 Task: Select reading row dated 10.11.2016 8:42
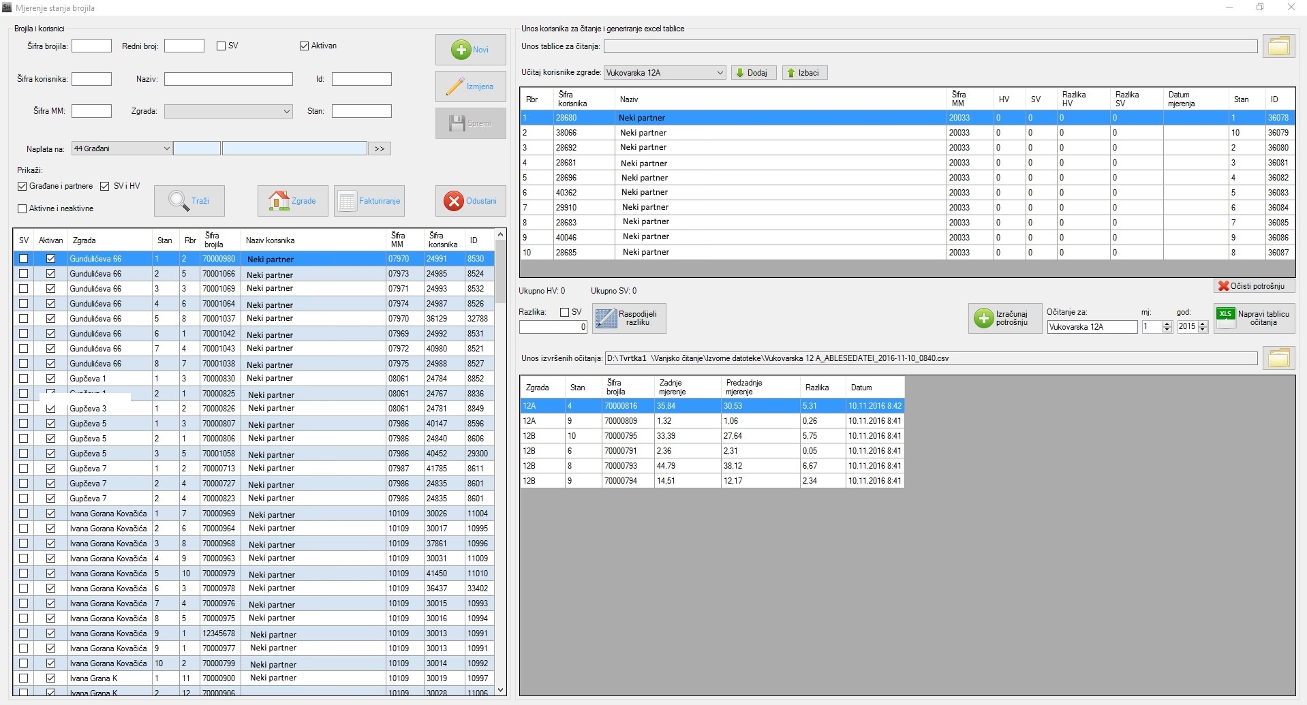712,406
